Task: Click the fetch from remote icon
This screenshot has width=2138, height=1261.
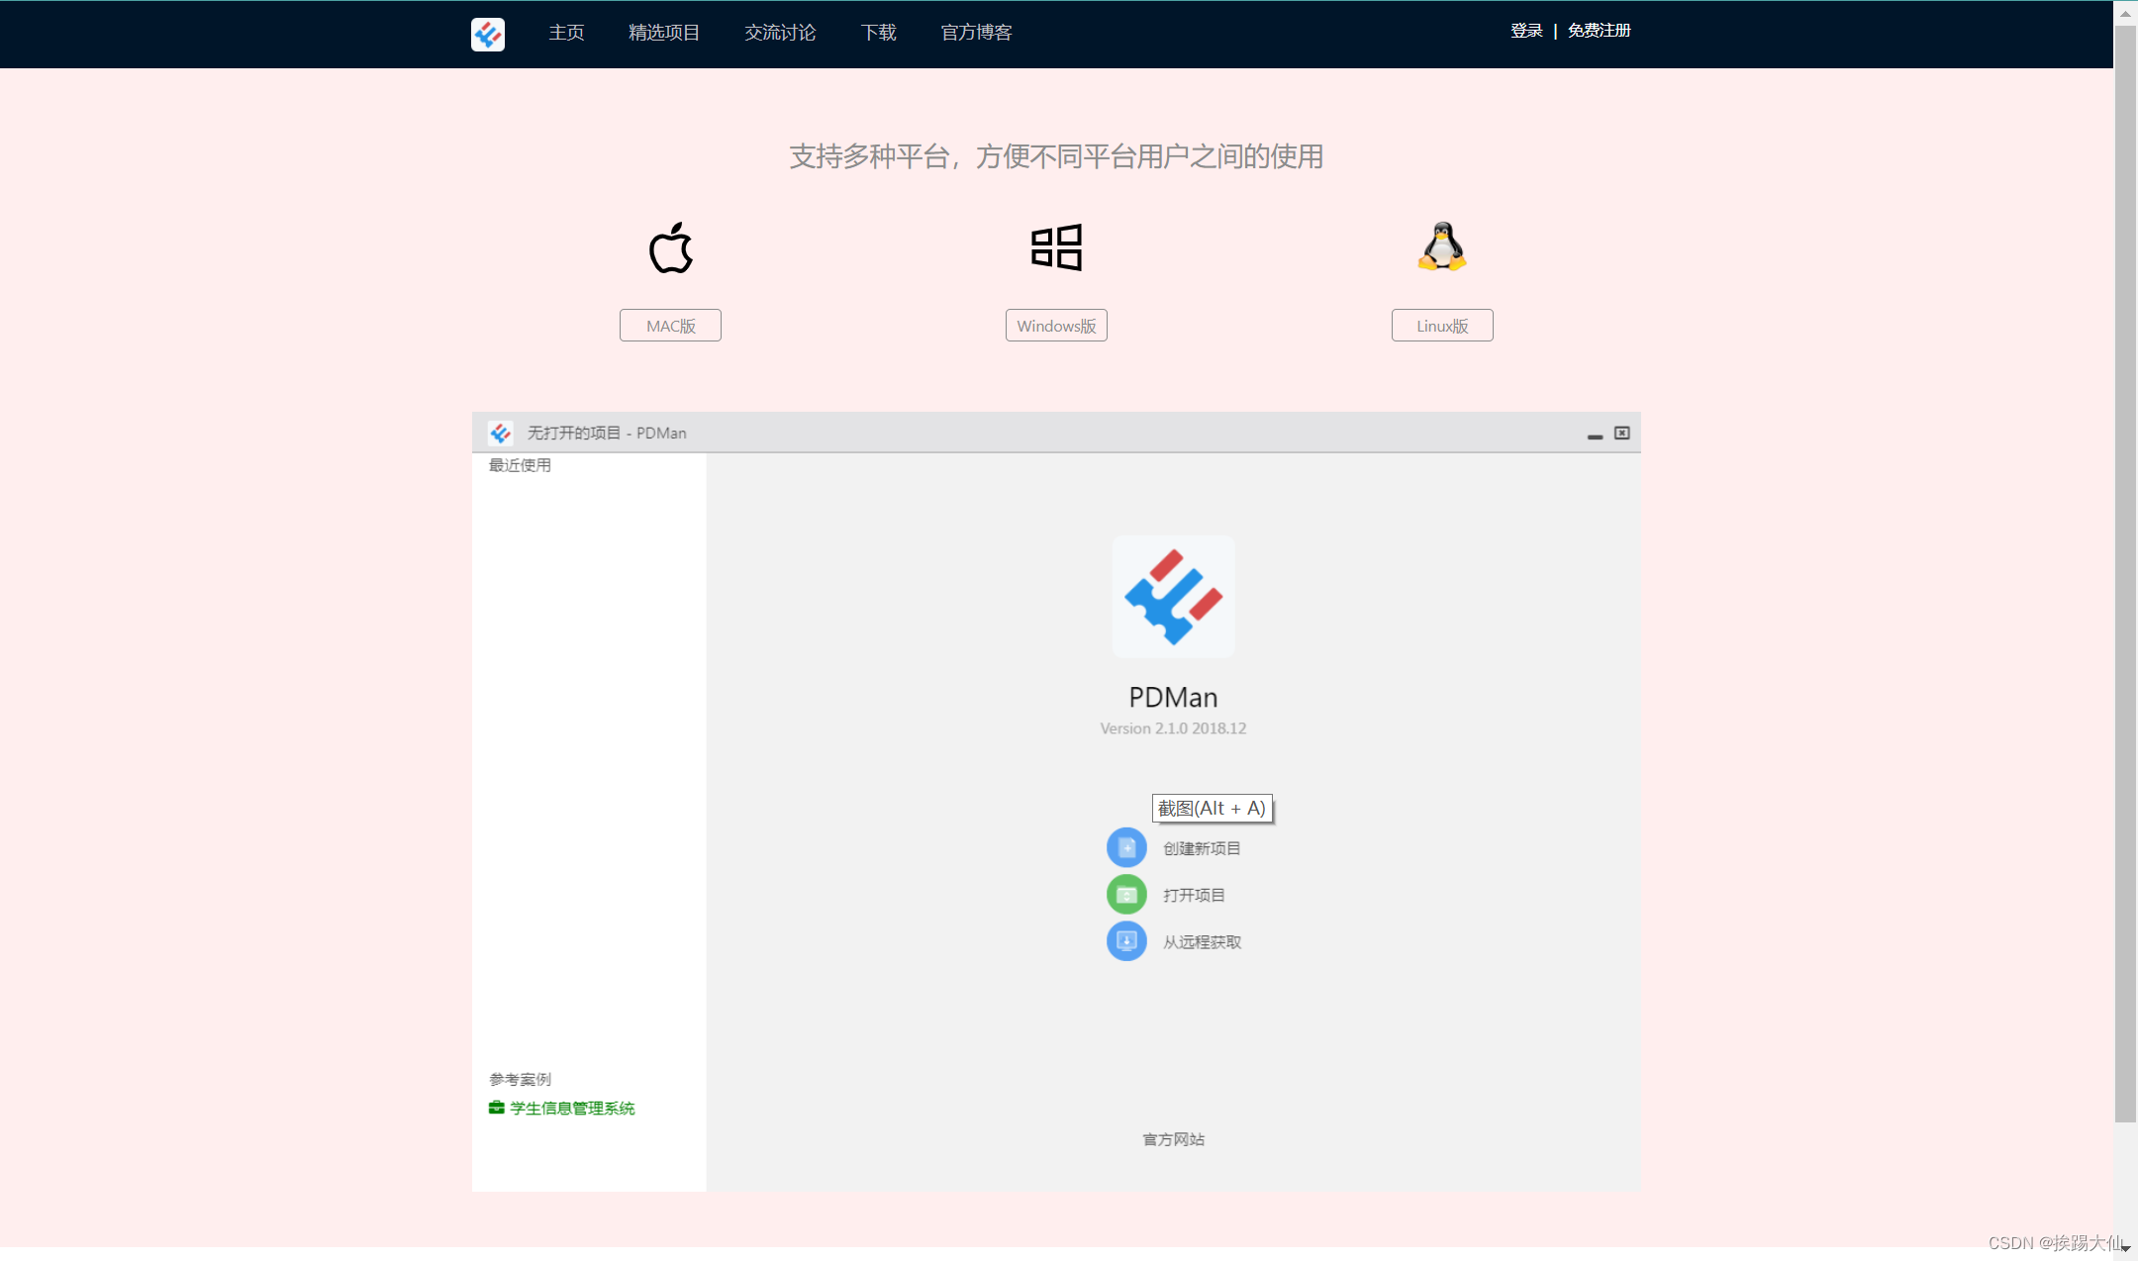Action: pos(1126,941)
